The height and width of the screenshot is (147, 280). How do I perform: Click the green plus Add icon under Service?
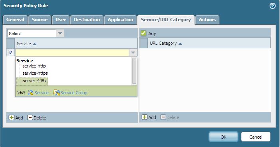click(x=12, y=117)
